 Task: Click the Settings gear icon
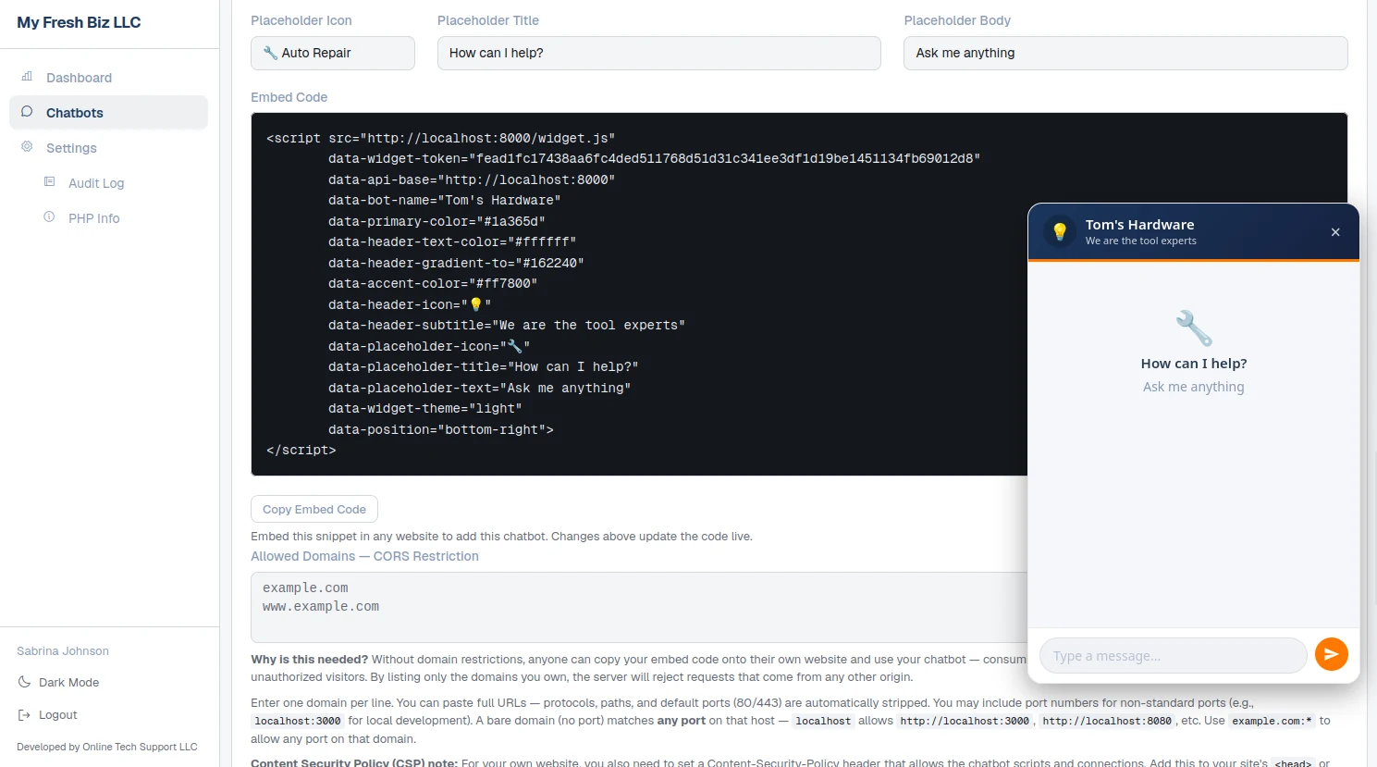click(27, 147)
